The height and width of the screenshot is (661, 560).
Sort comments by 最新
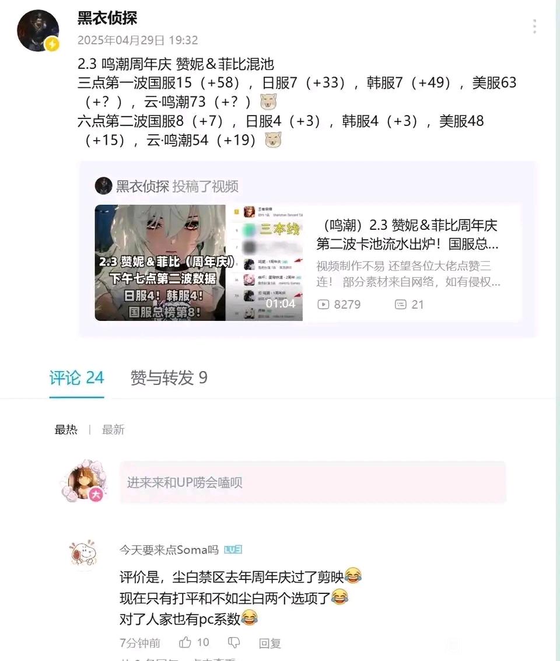(x=113, y=429)
